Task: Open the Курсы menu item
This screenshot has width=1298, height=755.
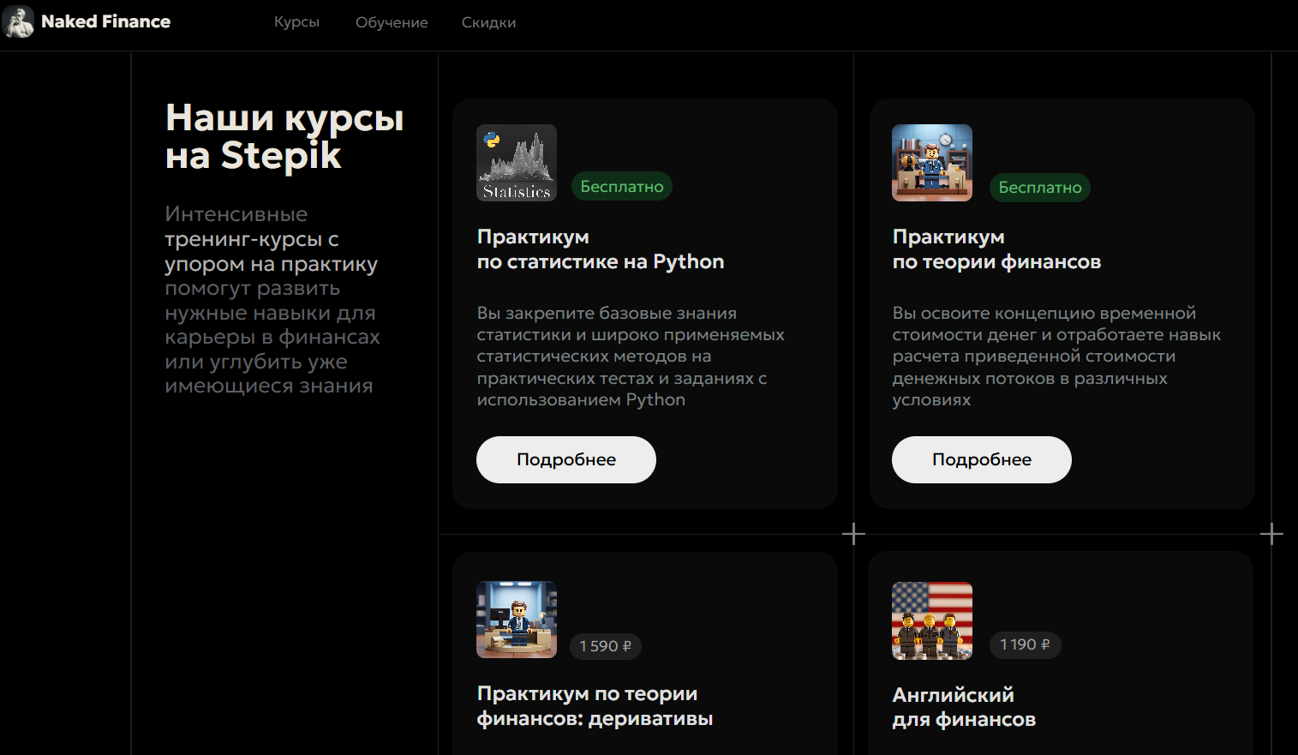Action: (x=296, y=22)
